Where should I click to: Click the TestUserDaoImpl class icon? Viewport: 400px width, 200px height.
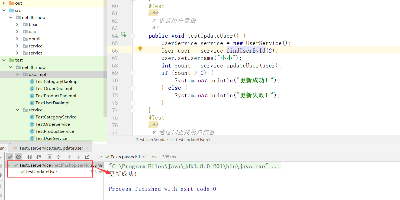pos(32,103)
